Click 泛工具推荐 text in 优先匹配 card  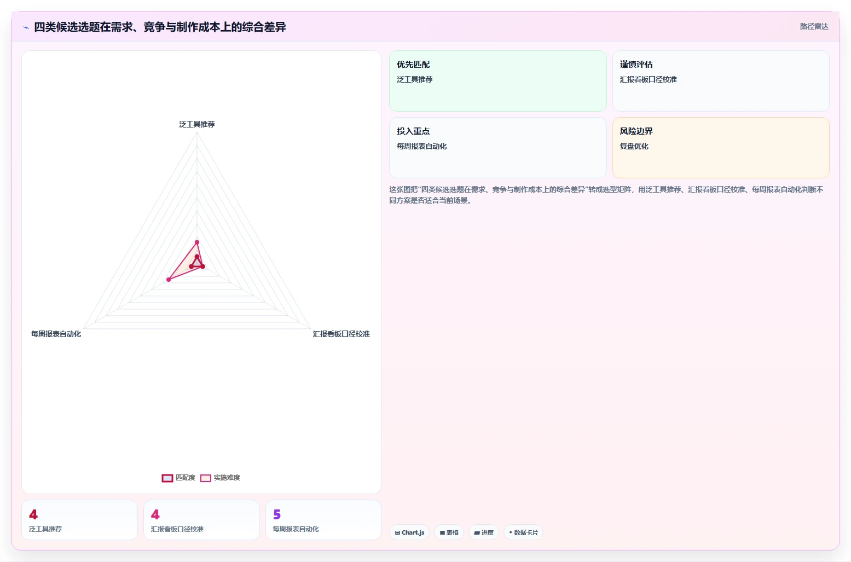pyautogui.click(x=414, y=79)
